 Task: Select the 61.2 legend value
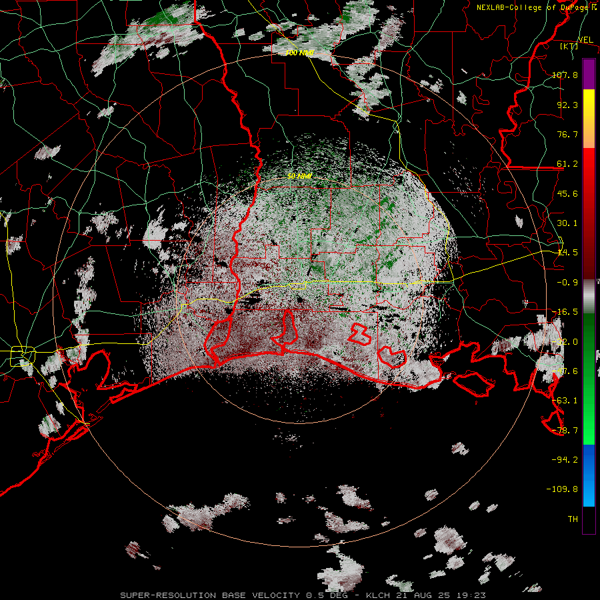coord(567,164)
